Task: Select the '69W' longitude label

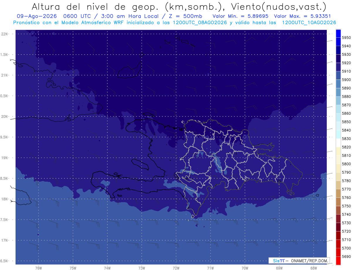Action: (x=279, y=268)
